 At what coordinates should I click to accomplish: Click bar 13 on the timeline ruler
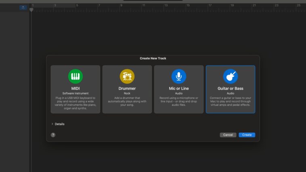pyautogui.click(x=166, y=5)
